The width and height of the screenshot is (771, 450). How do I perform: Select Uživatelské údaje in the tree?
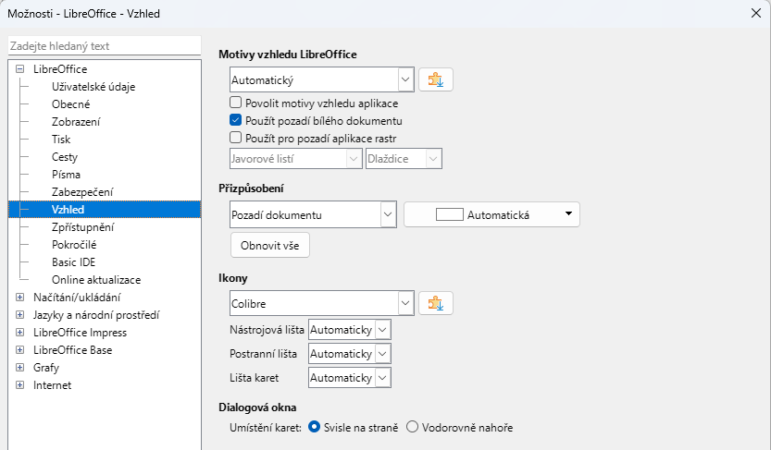(93, 86)
